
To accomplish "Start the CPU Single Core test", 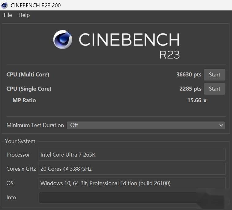I will 214,89.
